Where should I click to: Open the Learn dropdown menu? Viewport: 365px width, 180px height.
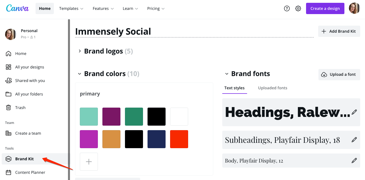click(130, 8)
